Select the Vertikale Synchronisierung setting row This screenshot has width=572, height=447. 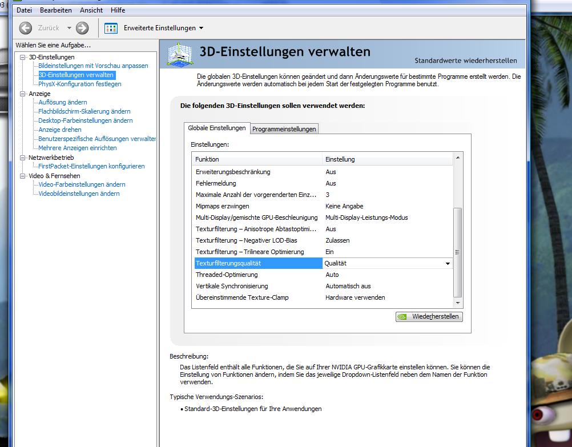[x=324, y=287]
